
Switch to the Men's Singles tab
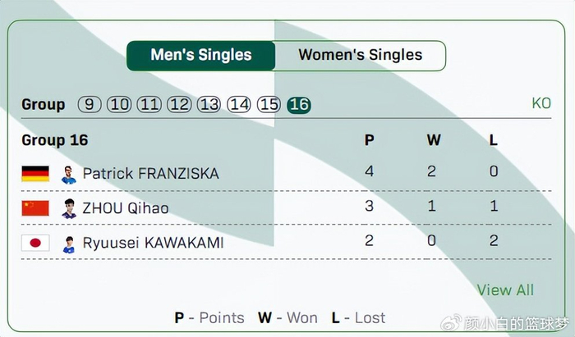point(201,56)
